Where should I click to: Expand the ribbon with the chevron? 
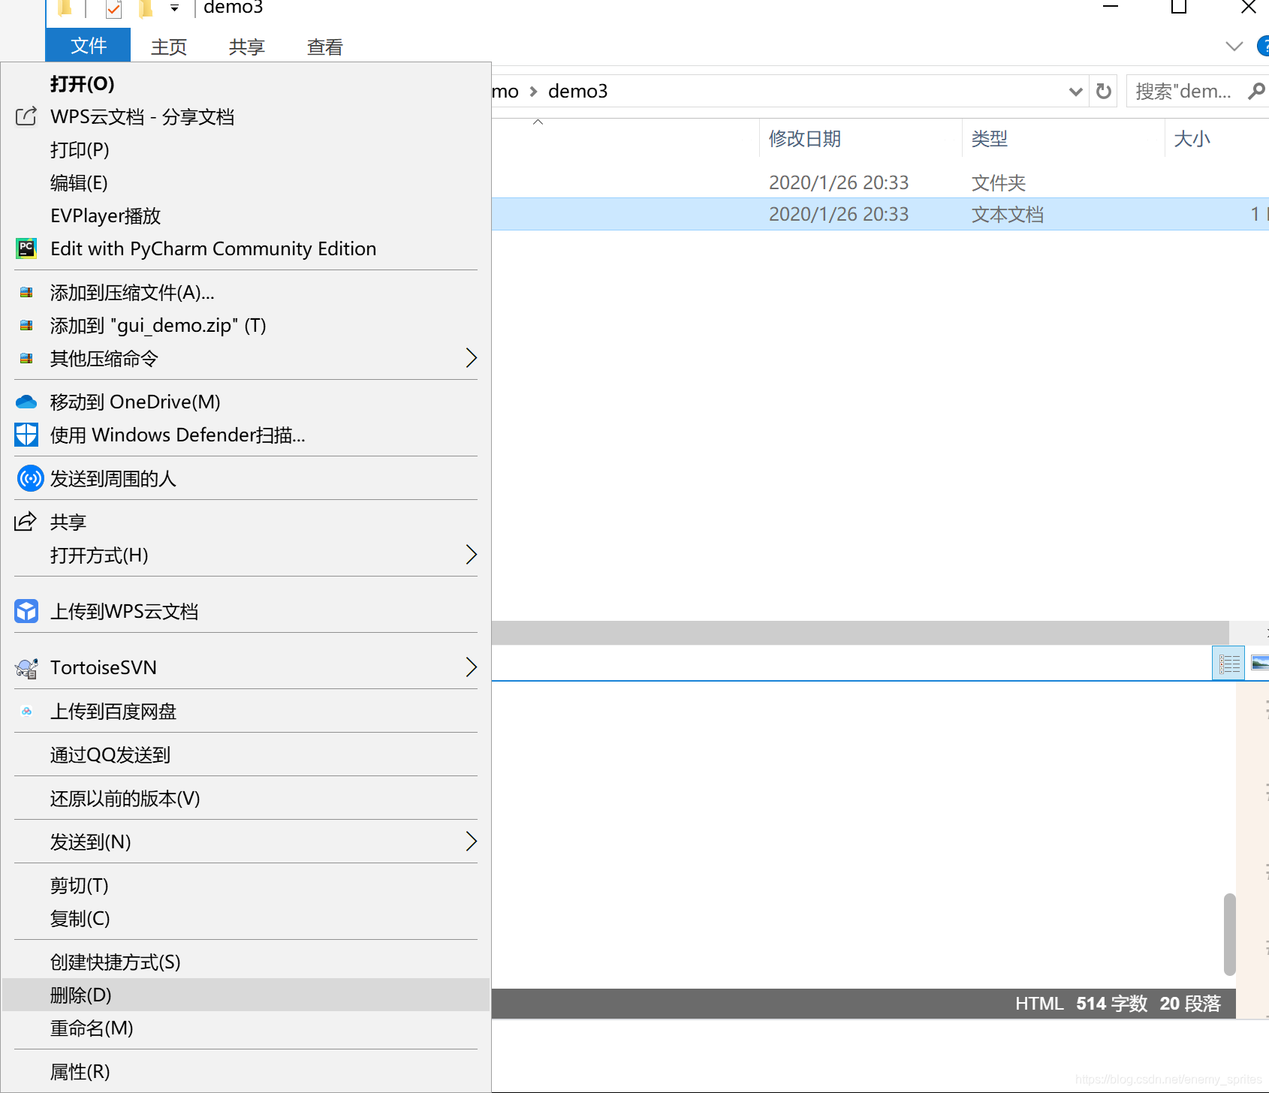click(x=1234, y=47)
